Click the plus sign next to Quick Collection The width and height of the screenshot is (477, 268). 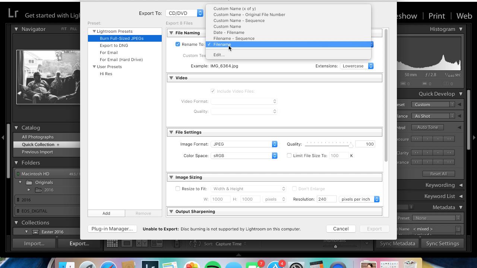(58, 144)
